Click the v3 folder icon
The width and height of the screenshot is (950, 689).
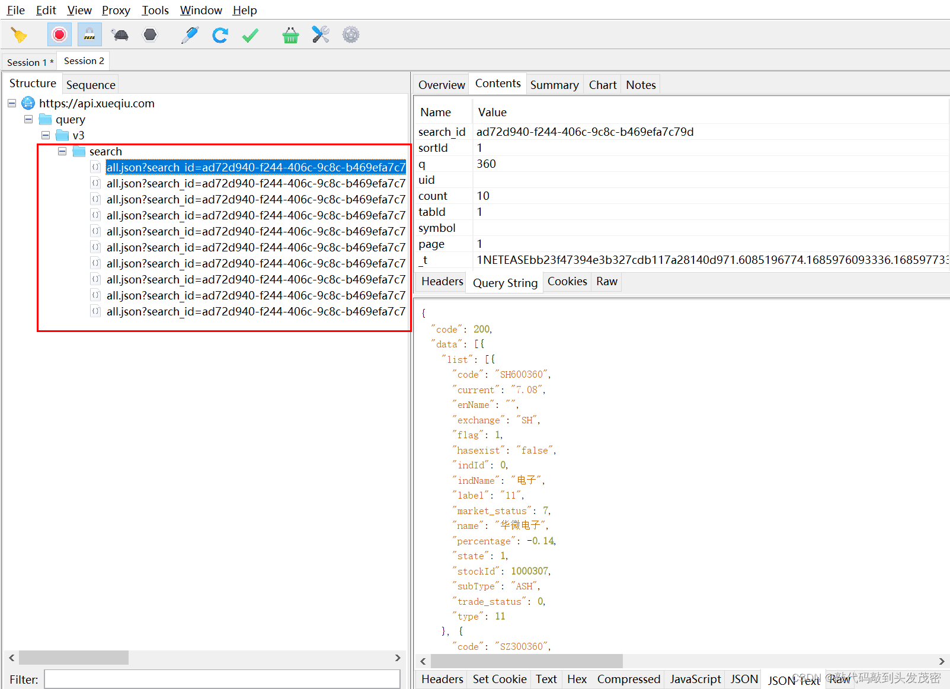click(x=62, y=135)
